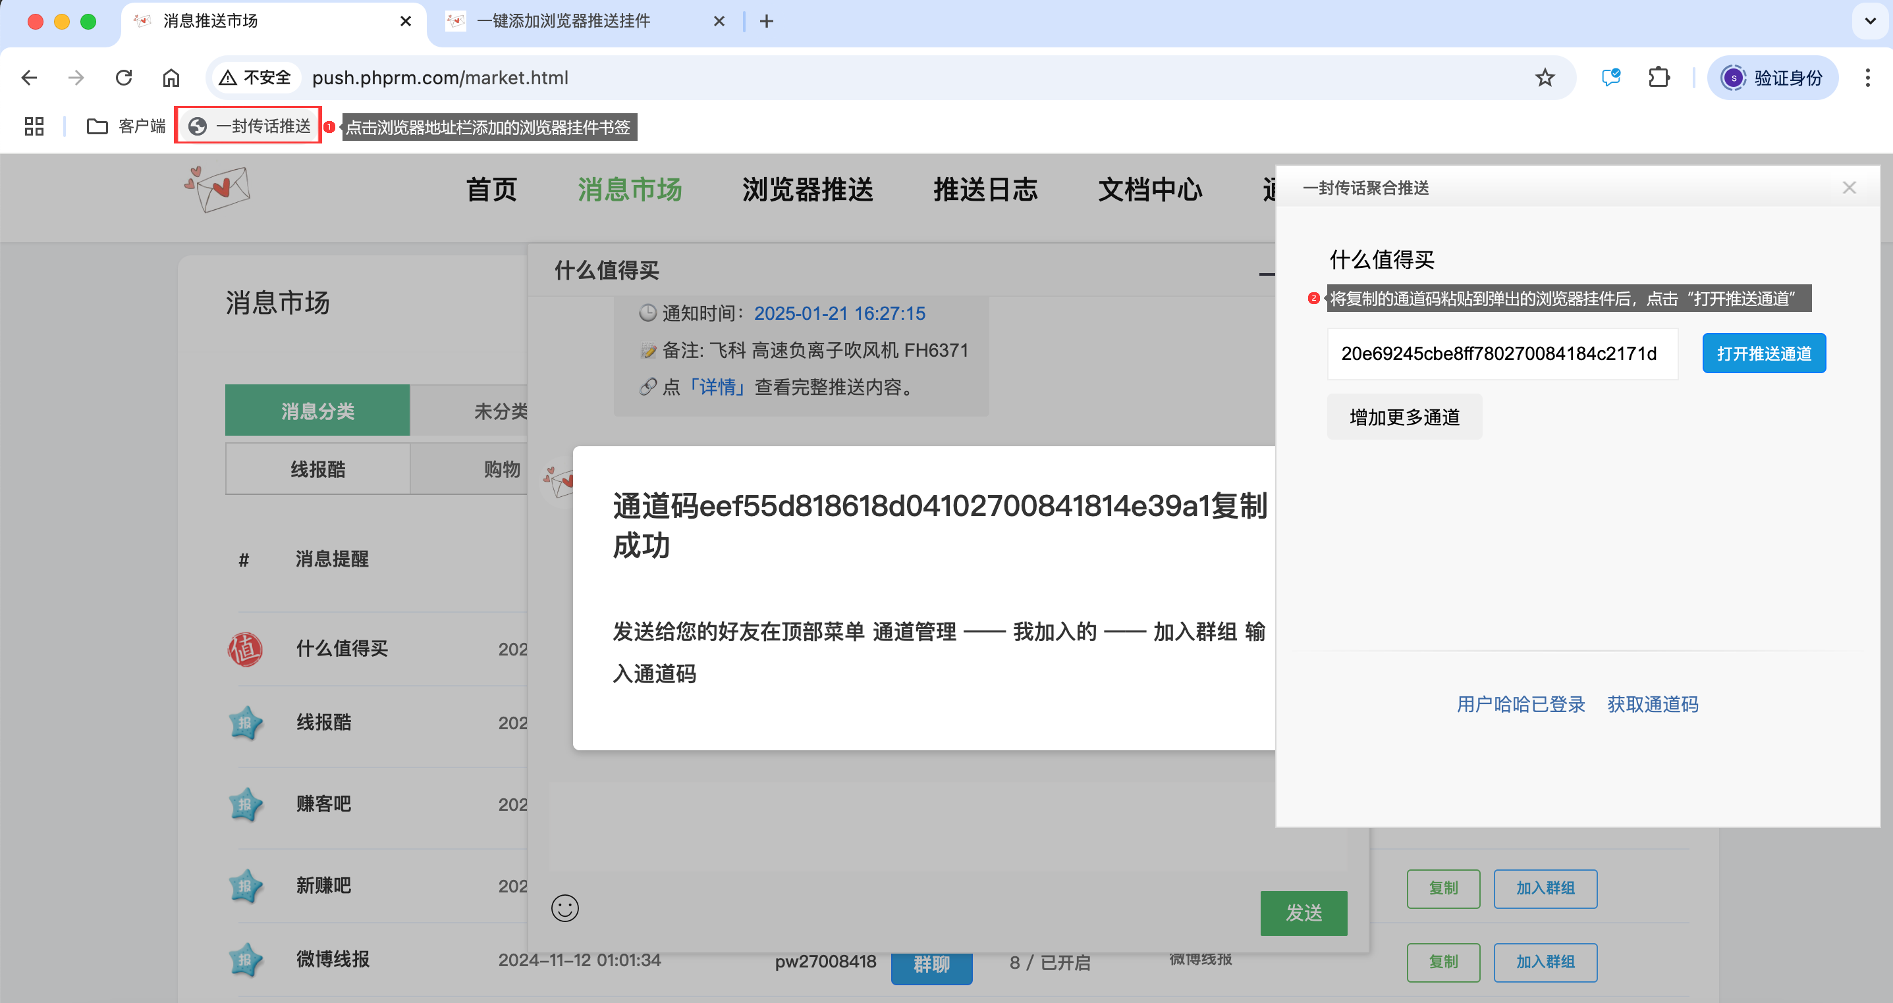Select the 未分类 tab
Screen dimensions: 1893x1003
click(x=501, y=411)
